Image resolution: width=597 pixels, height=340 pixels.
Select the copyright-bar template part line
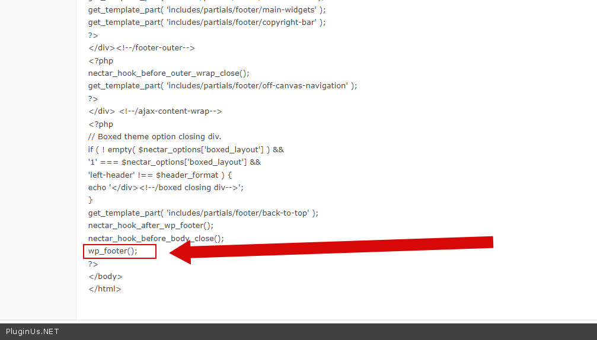[207, 23]
